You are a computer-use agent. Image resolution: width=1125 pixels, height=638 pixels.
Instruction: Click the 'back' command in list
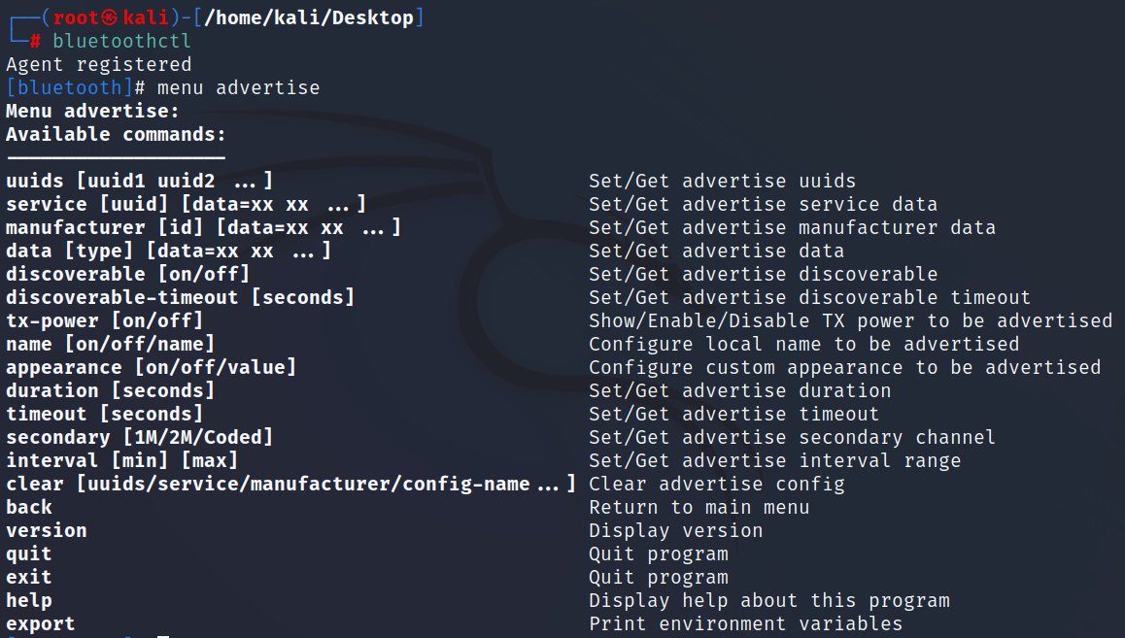(x=29, y=507)
